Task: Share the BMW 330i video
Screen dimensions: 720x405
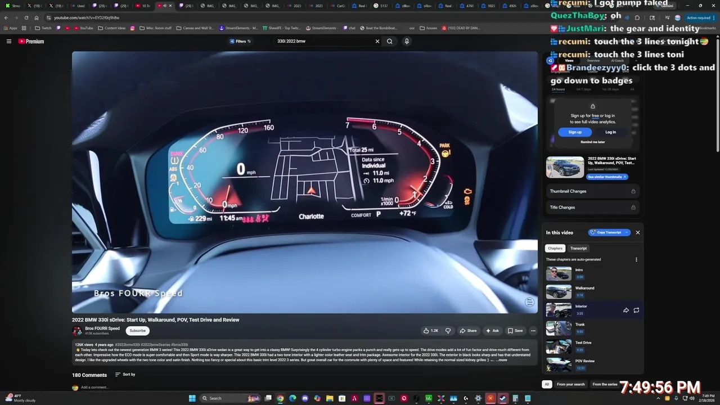Action: (468, 331)
